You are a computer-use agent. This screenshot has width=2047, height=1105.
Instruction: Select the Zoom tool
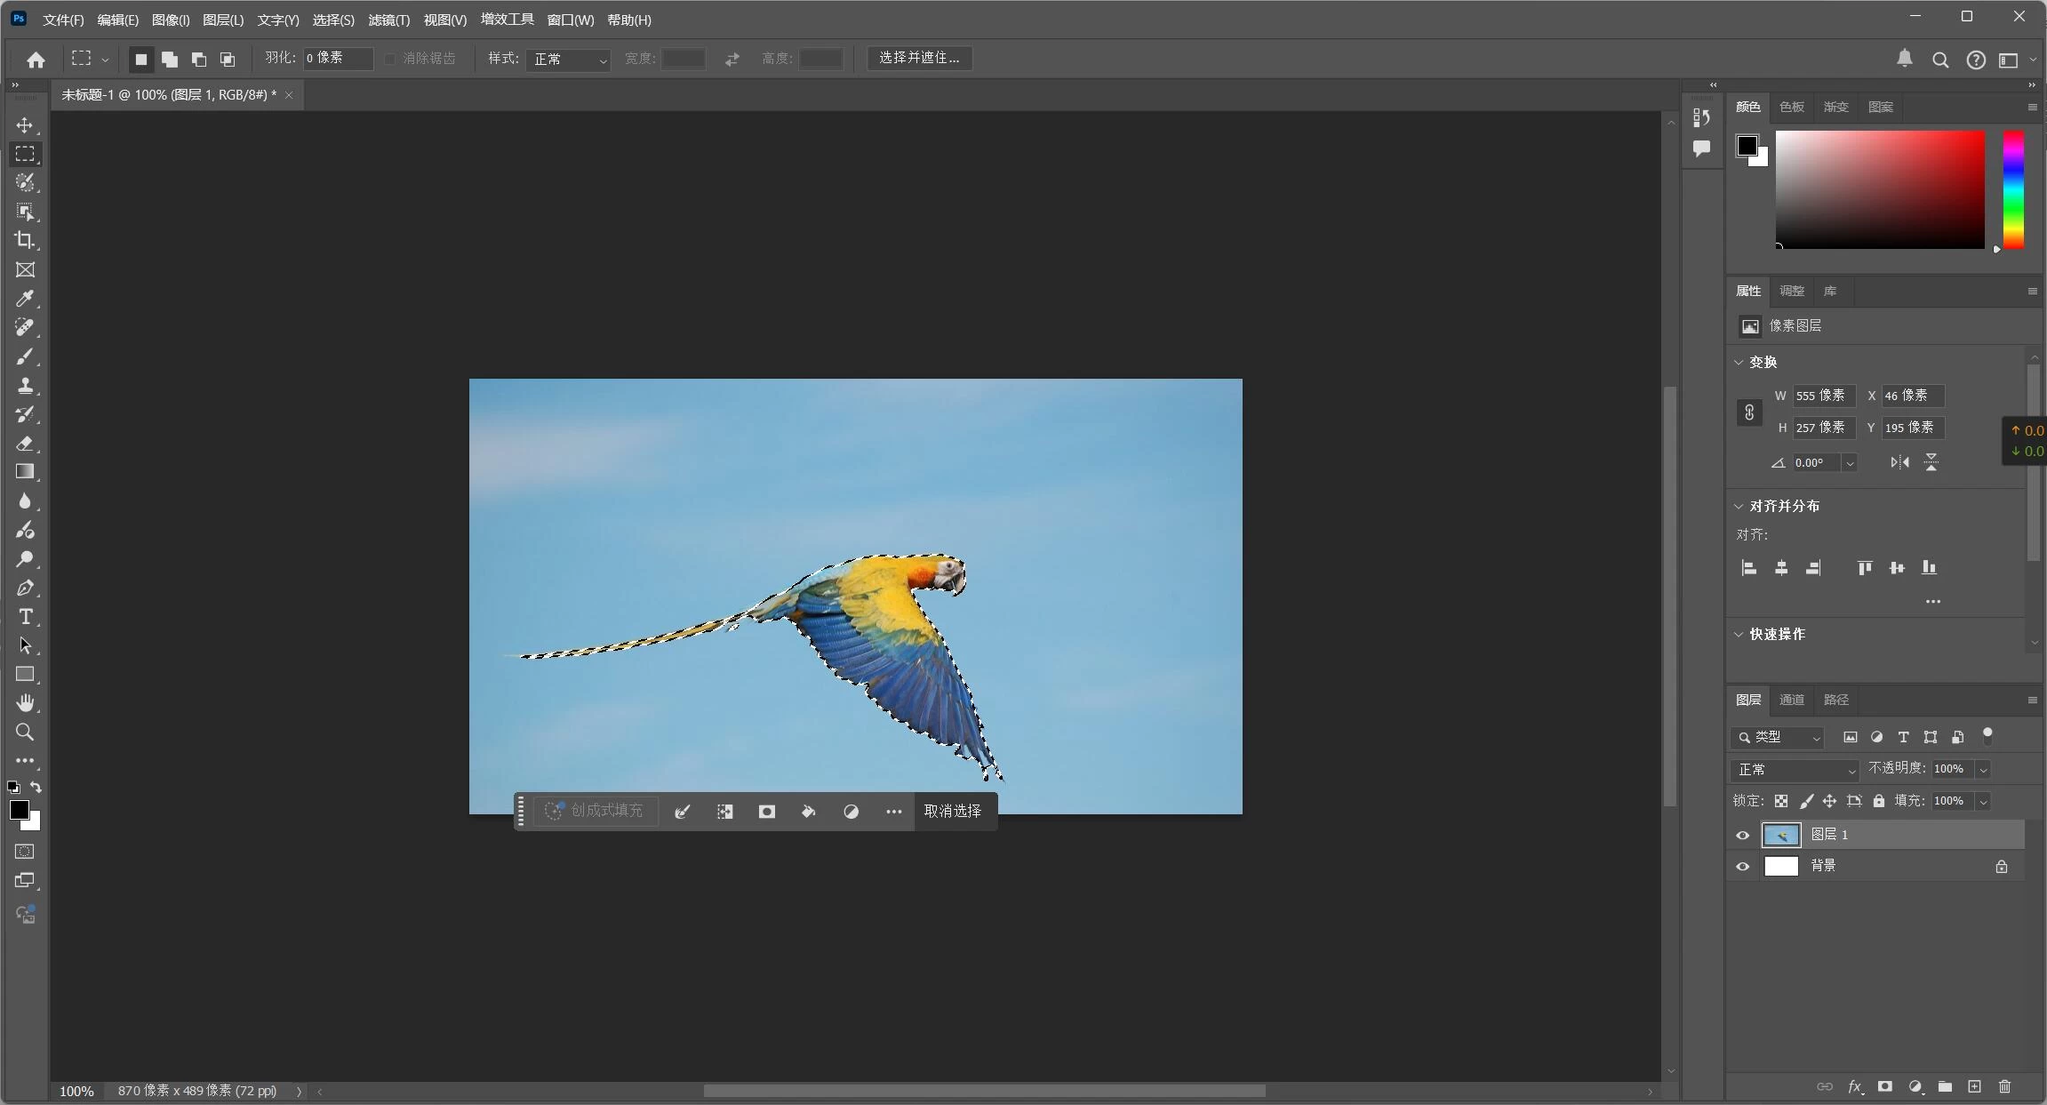click(25, 733)
